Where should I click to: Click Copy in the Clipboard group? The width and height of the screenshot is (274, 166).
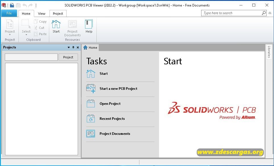(x=40, y=22)
